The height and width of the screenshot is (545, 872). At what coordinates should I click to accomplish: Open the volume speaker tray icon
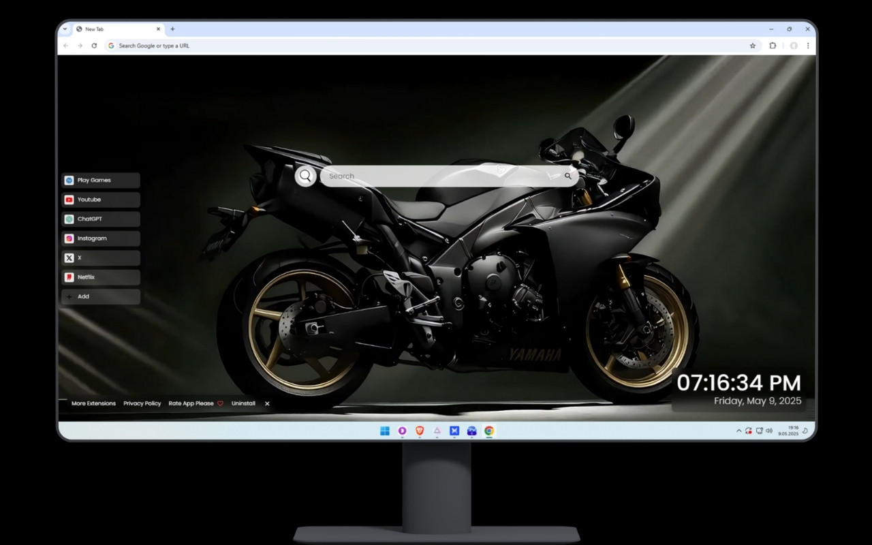pos(769,431)
